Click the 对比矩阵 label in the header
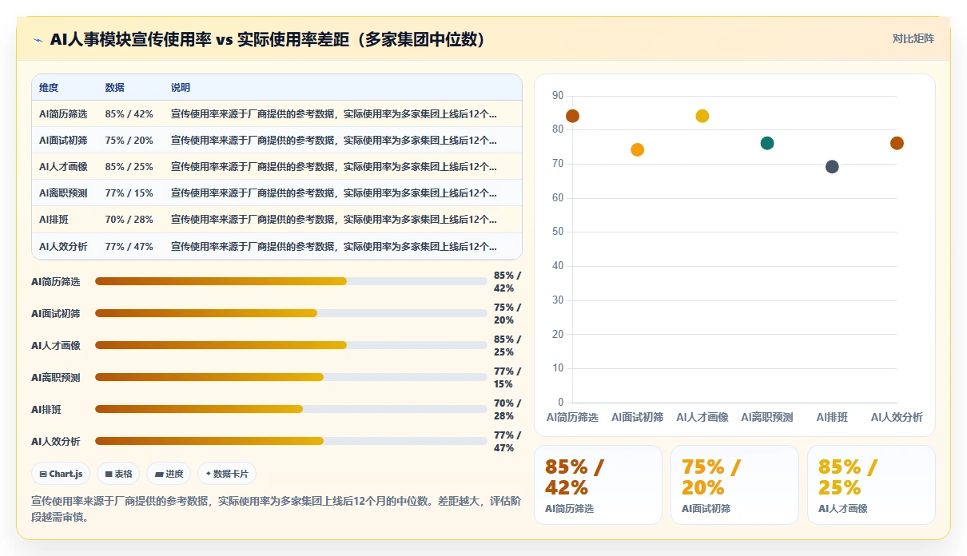 pyautogui.click(x=913, y=38)
